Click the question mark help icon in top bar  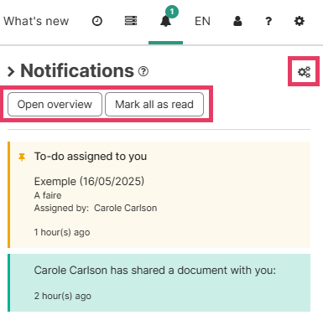[x=268, y=21]
